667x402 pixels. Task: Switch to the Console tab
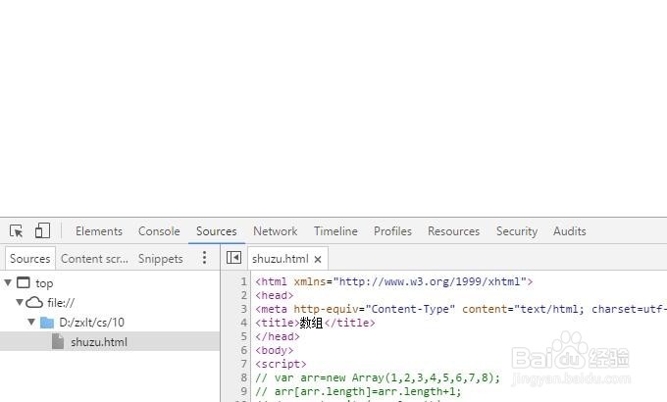coord(159,231)
